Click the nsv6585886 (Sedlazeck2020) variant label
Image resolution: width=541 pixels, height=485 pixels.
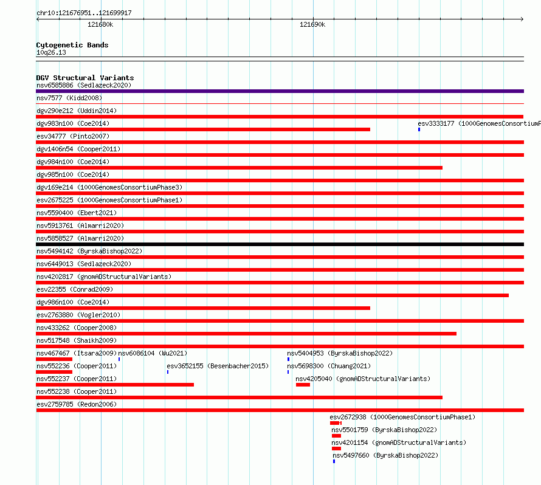(84, 85)
